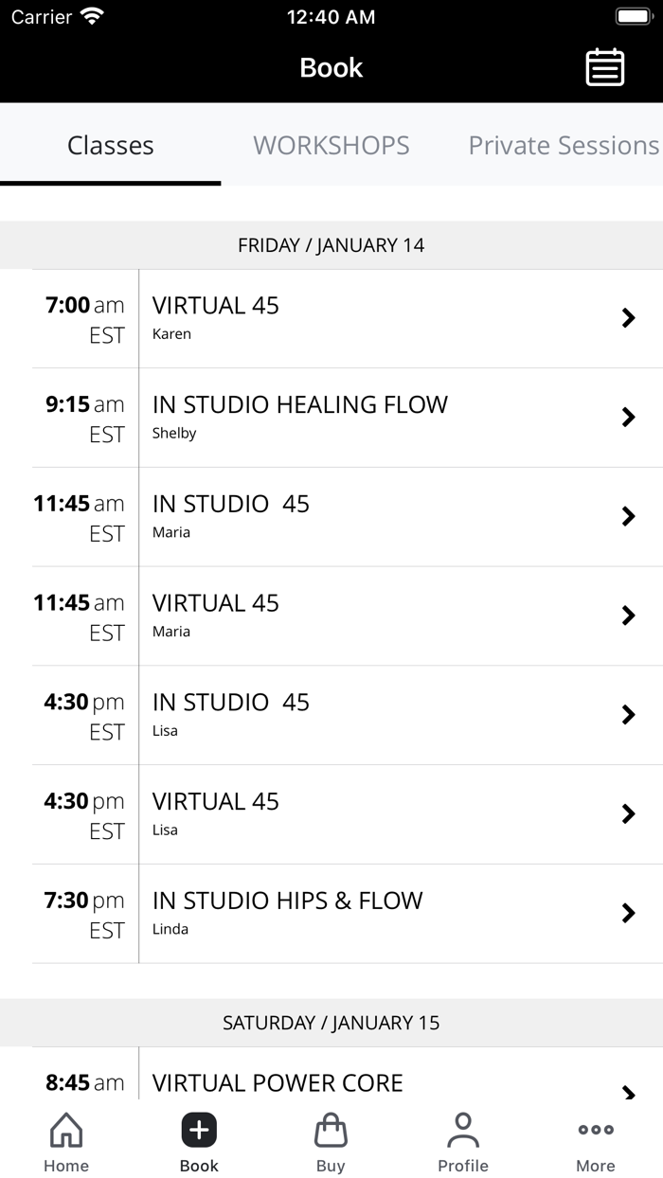Expand IN STUDIO HIPS & FLOW with Linda
Viewport: 663px width, 1178px height.
(x=331, y=913)
